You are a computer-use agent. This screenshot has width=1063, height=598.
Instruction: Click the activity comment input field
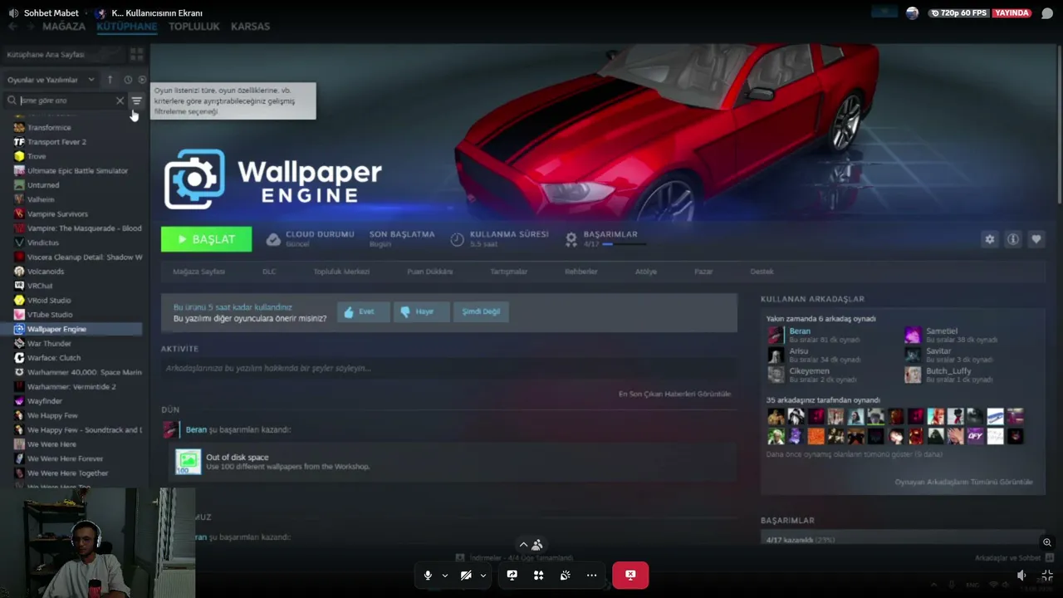(x=448, y=368)
